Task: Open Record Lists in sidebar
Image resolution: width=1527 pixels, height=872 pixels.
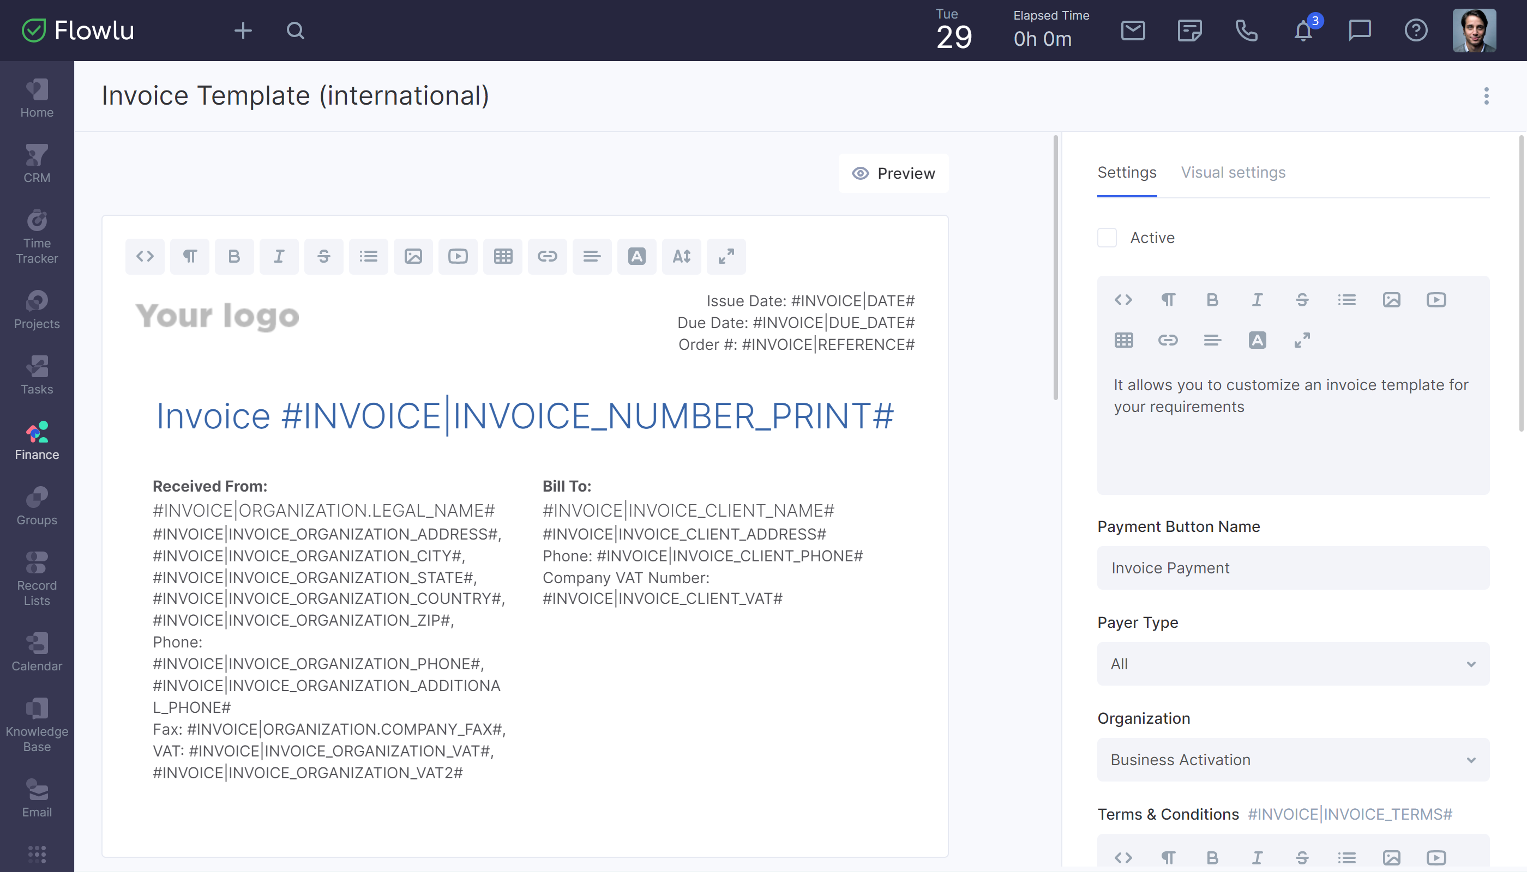Action: (37, 579)
